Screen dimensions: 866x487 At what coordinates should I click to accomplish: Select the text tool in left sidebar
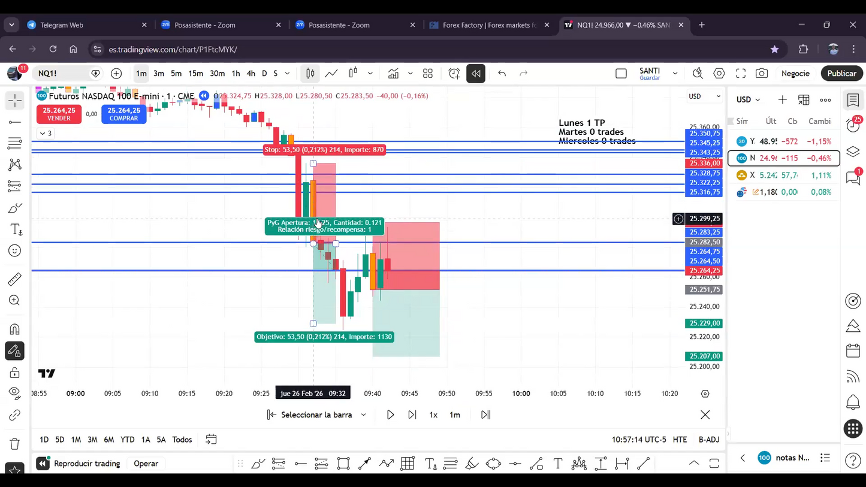15,229
